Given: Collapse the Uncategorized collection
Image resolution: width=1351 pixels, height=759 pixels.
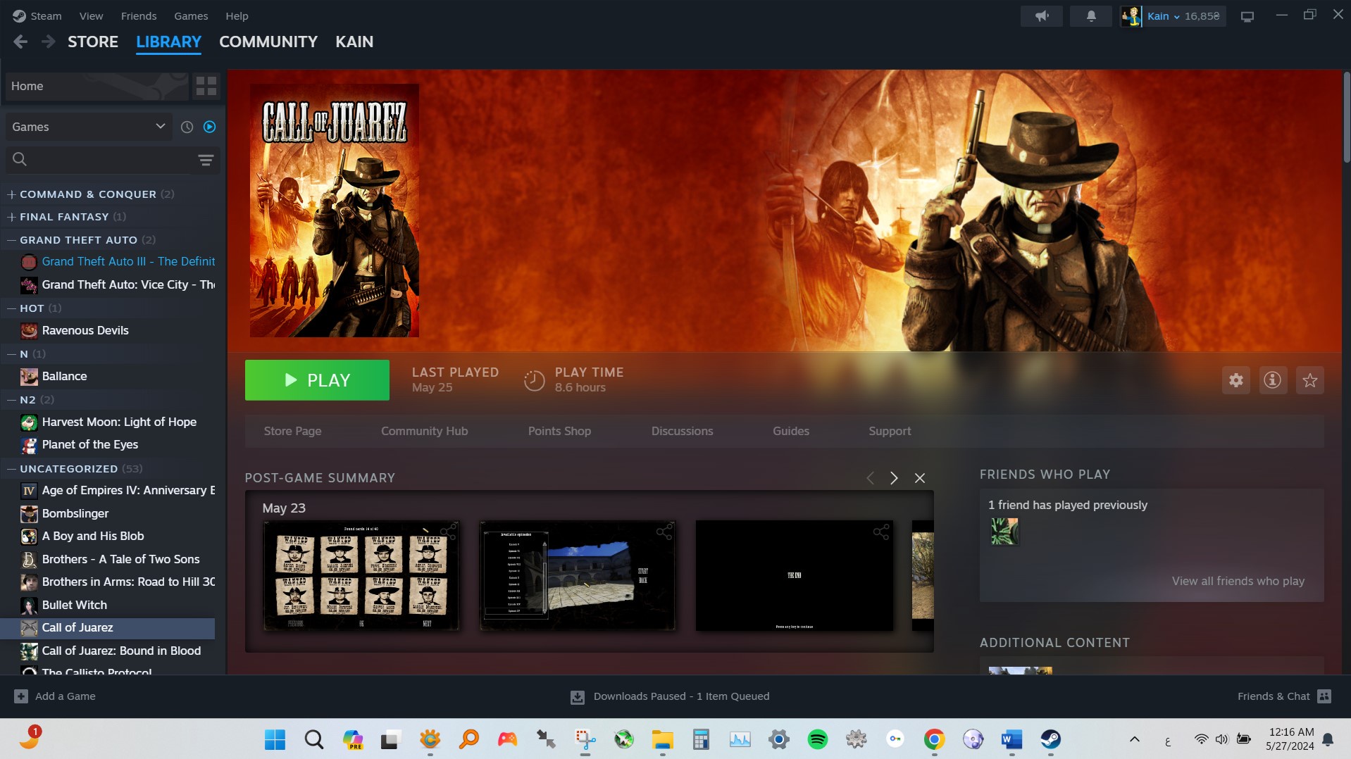Looking at the screenshot, I should (11, 469).
